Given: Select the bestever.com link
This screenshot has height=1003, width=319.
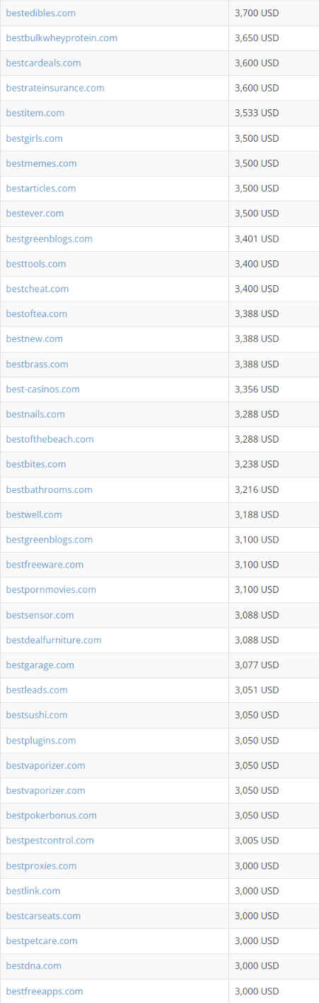Looking at the screenshot, I should [x=35, y=213].
